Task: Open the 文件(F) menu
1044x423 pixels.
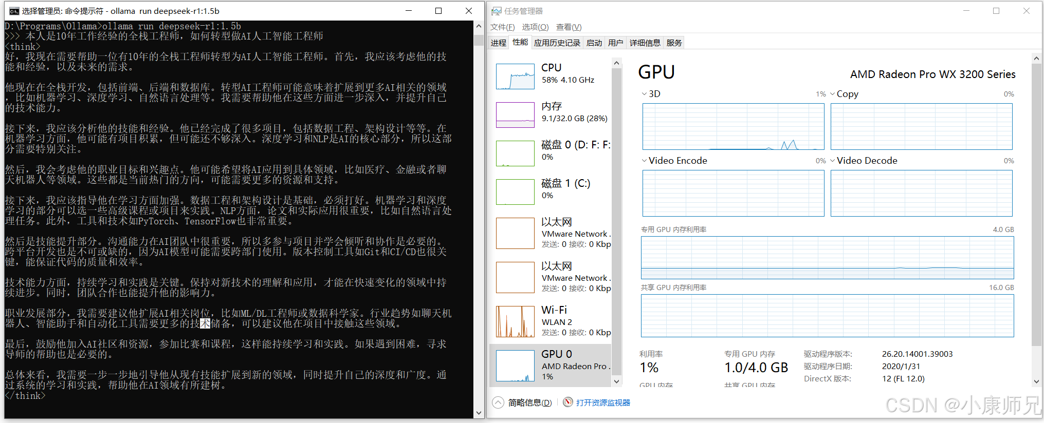Action: pyautogui.click(x=502, y=27)
